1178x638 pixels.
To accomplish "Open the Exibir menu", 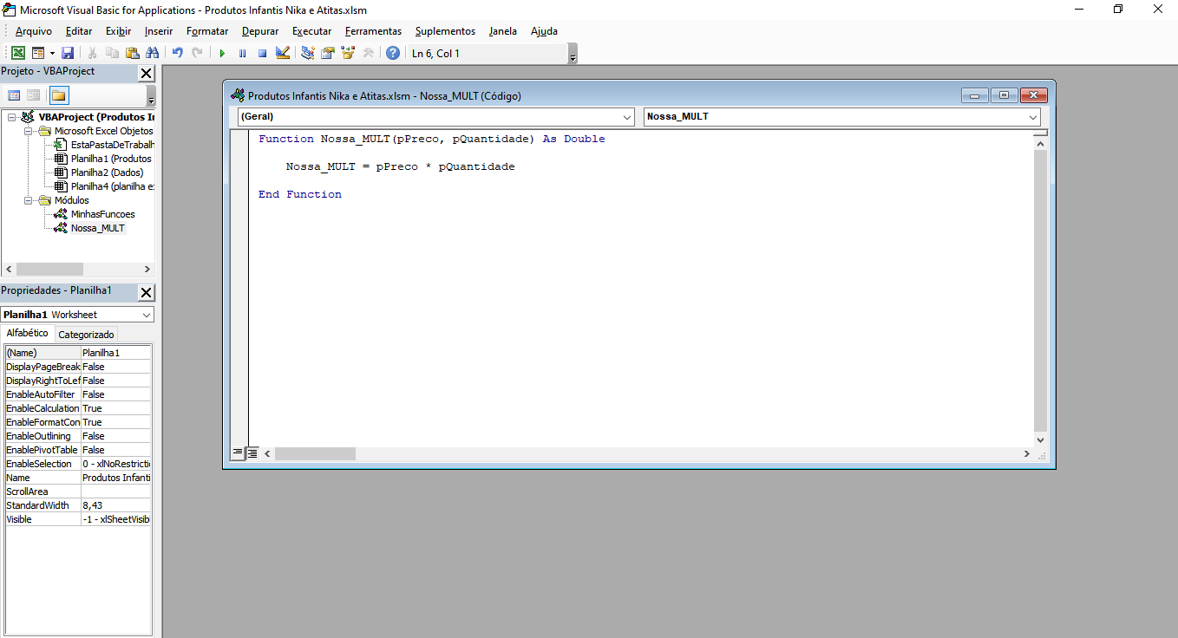I will point(119,31).
